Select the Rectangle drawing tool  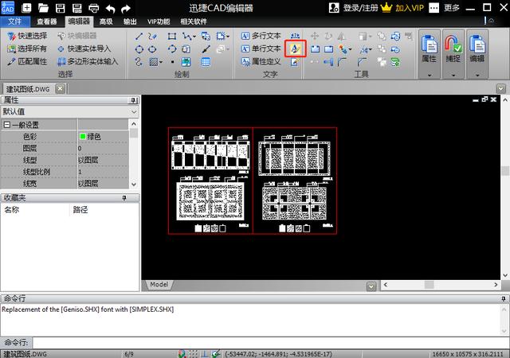tap(172, 36)
